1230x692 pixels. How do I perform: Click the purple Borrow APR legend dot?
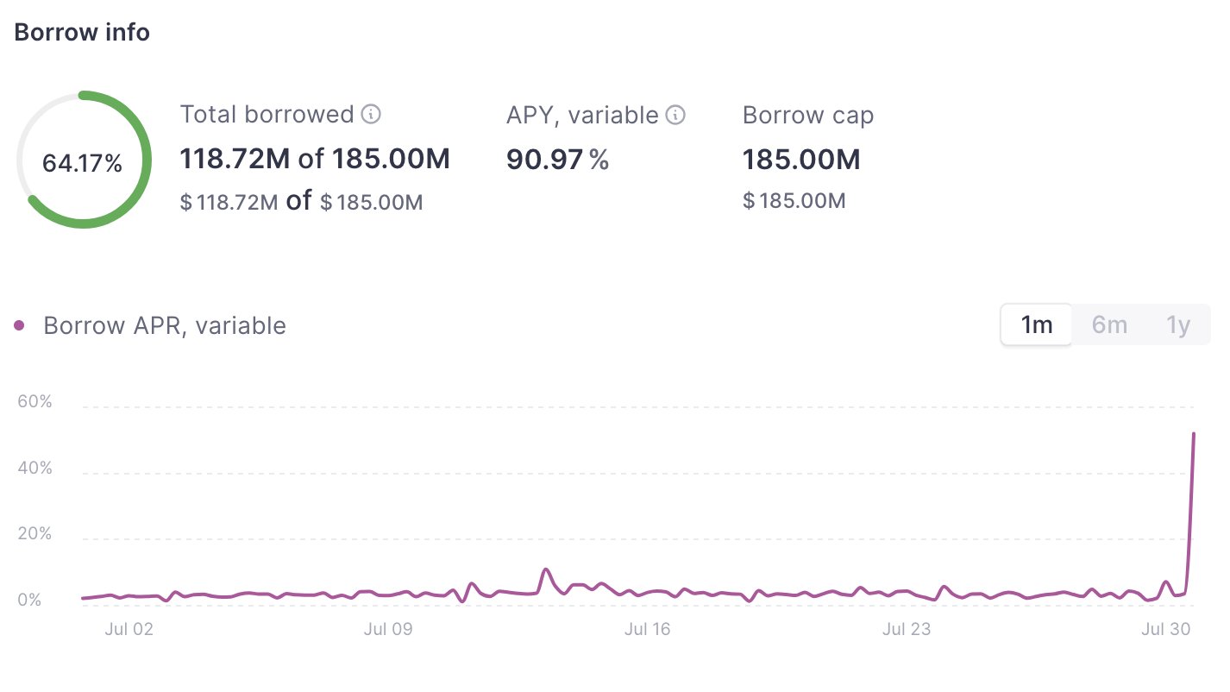click(20, 325)
